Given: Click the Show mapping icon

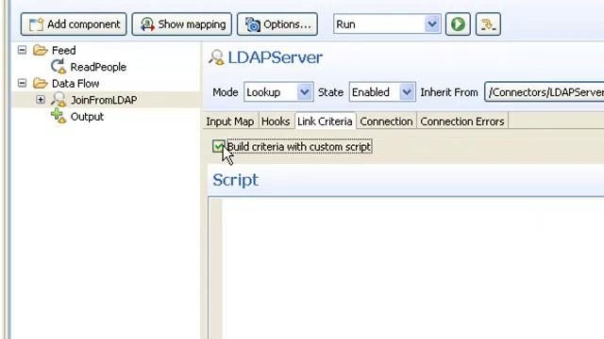Looking at the screenshot, I should pos(147,24).
